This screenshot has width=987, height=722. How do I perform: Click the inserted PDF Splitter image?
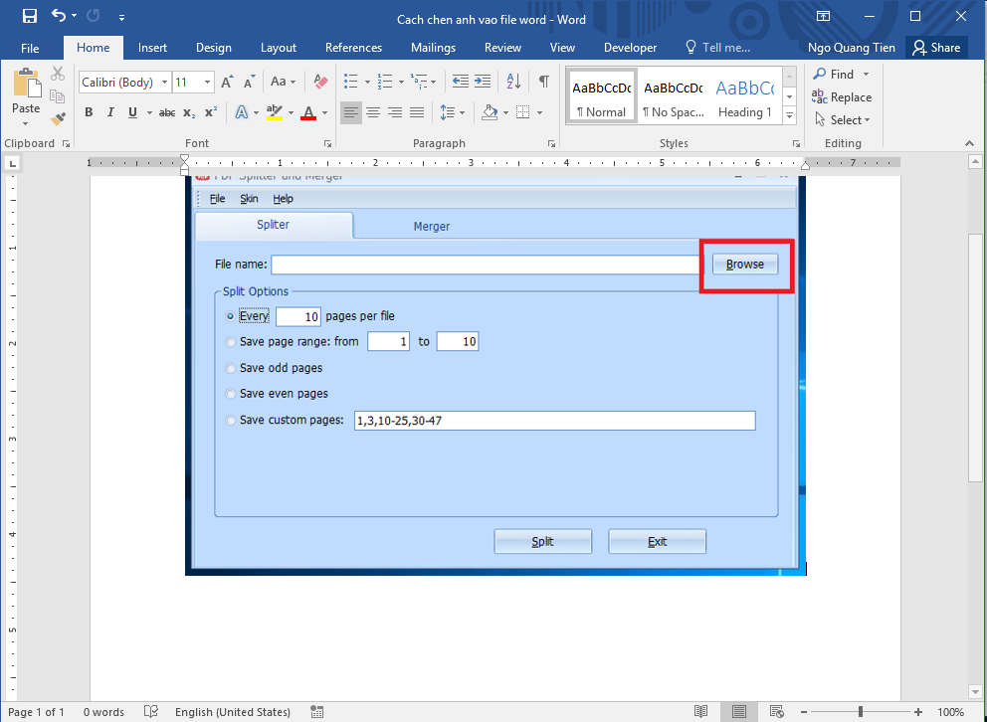point(495,376)
